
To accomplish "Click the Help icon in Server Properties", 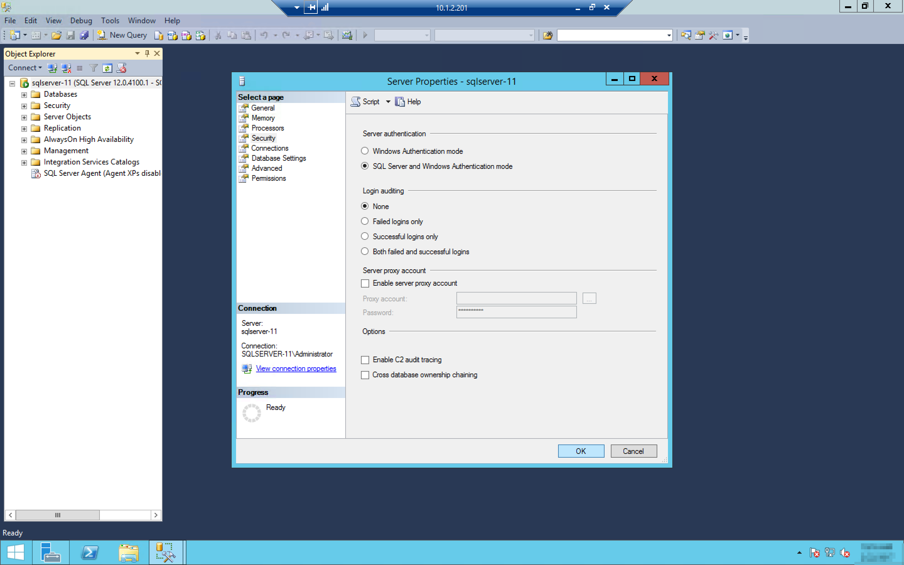I will point(400,102).
